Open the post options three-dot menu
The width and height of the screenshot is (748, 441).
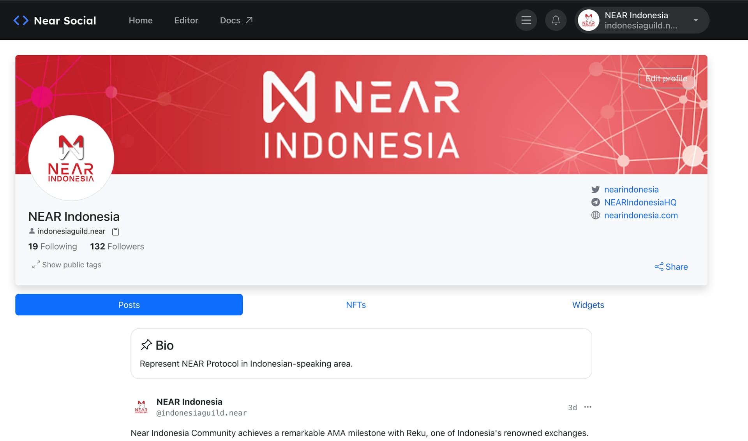point(587,407)
